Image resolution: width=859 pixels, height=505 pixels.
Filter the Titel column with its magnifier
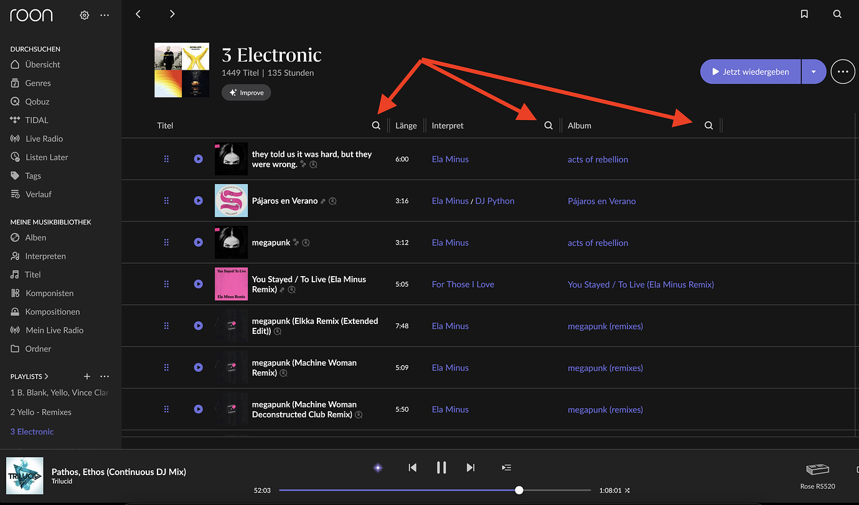tap(376, 126)
